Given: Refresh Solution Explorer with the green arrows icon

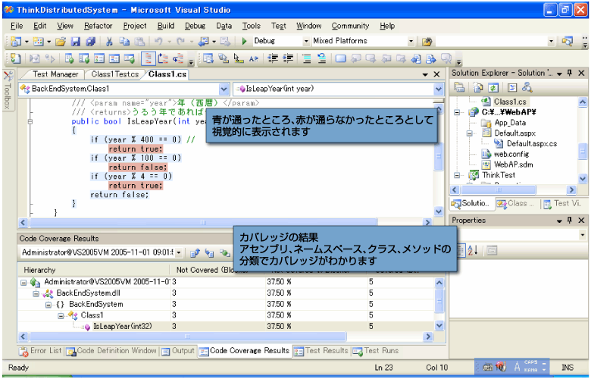Looking at the screenshot, I should (493, 87).
